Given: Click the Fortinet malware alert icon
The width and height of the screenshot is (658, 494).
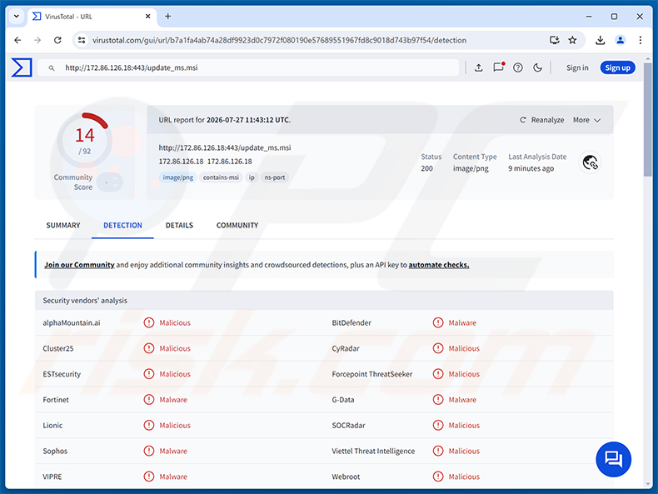Looking at the screenshot, I should (x=149, y=400).
